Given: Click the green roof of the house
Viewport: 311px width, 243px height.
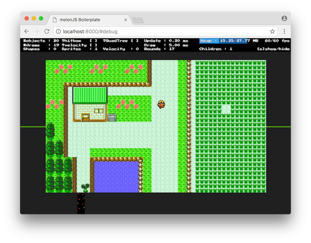Looking at the screenshot, I should coord(90,95).
